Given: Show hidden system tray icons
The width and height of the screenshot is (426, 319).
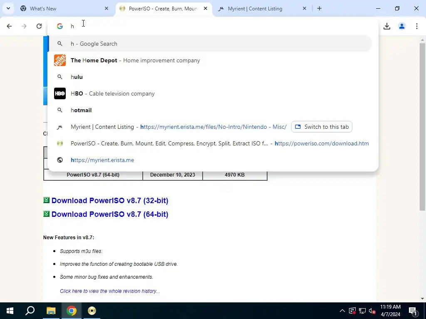Looking at the screenshot, I should click(x=342, y=311).
